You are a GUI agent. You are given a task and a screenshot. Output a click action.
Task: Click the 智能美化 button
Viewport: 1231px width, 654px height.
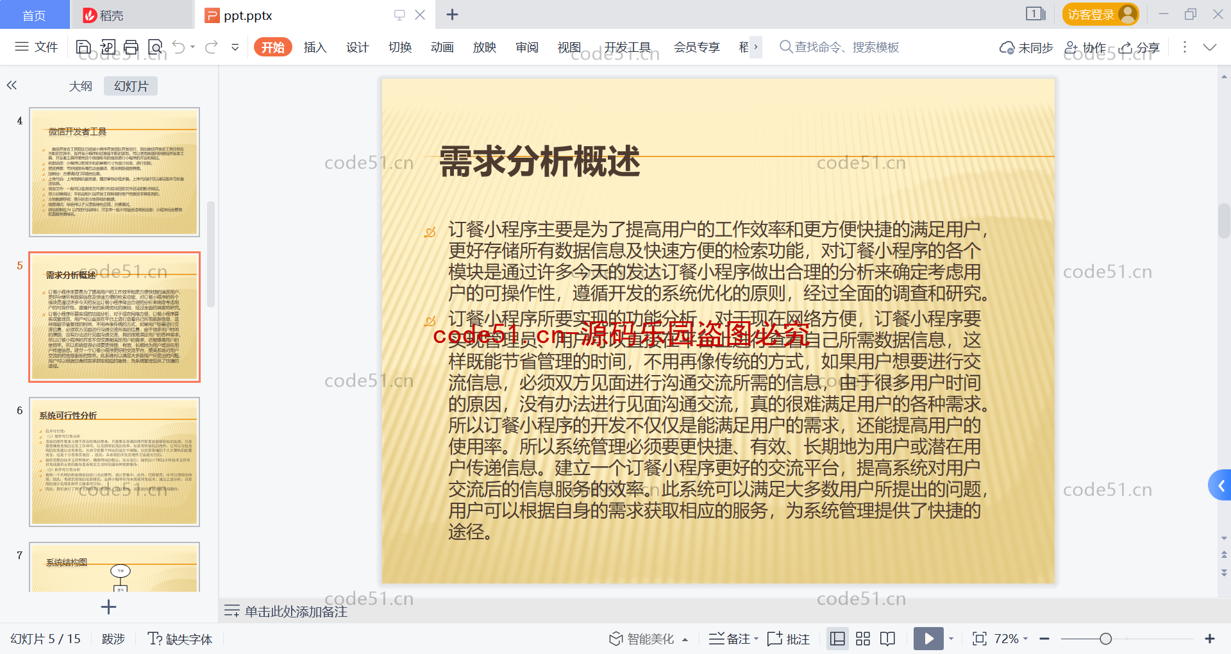click(642, 639)
